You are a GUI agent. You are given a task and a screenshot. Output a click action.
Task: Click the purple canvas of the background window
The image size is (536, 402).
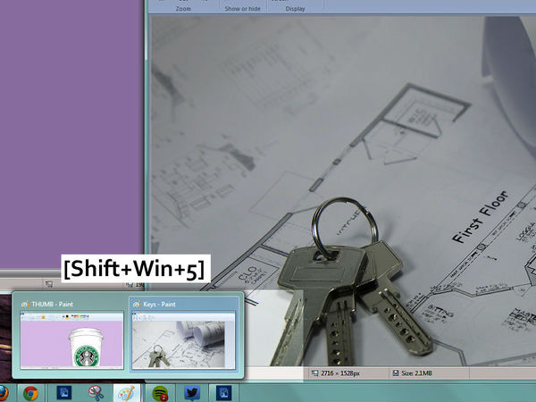(x=71, y=134)
